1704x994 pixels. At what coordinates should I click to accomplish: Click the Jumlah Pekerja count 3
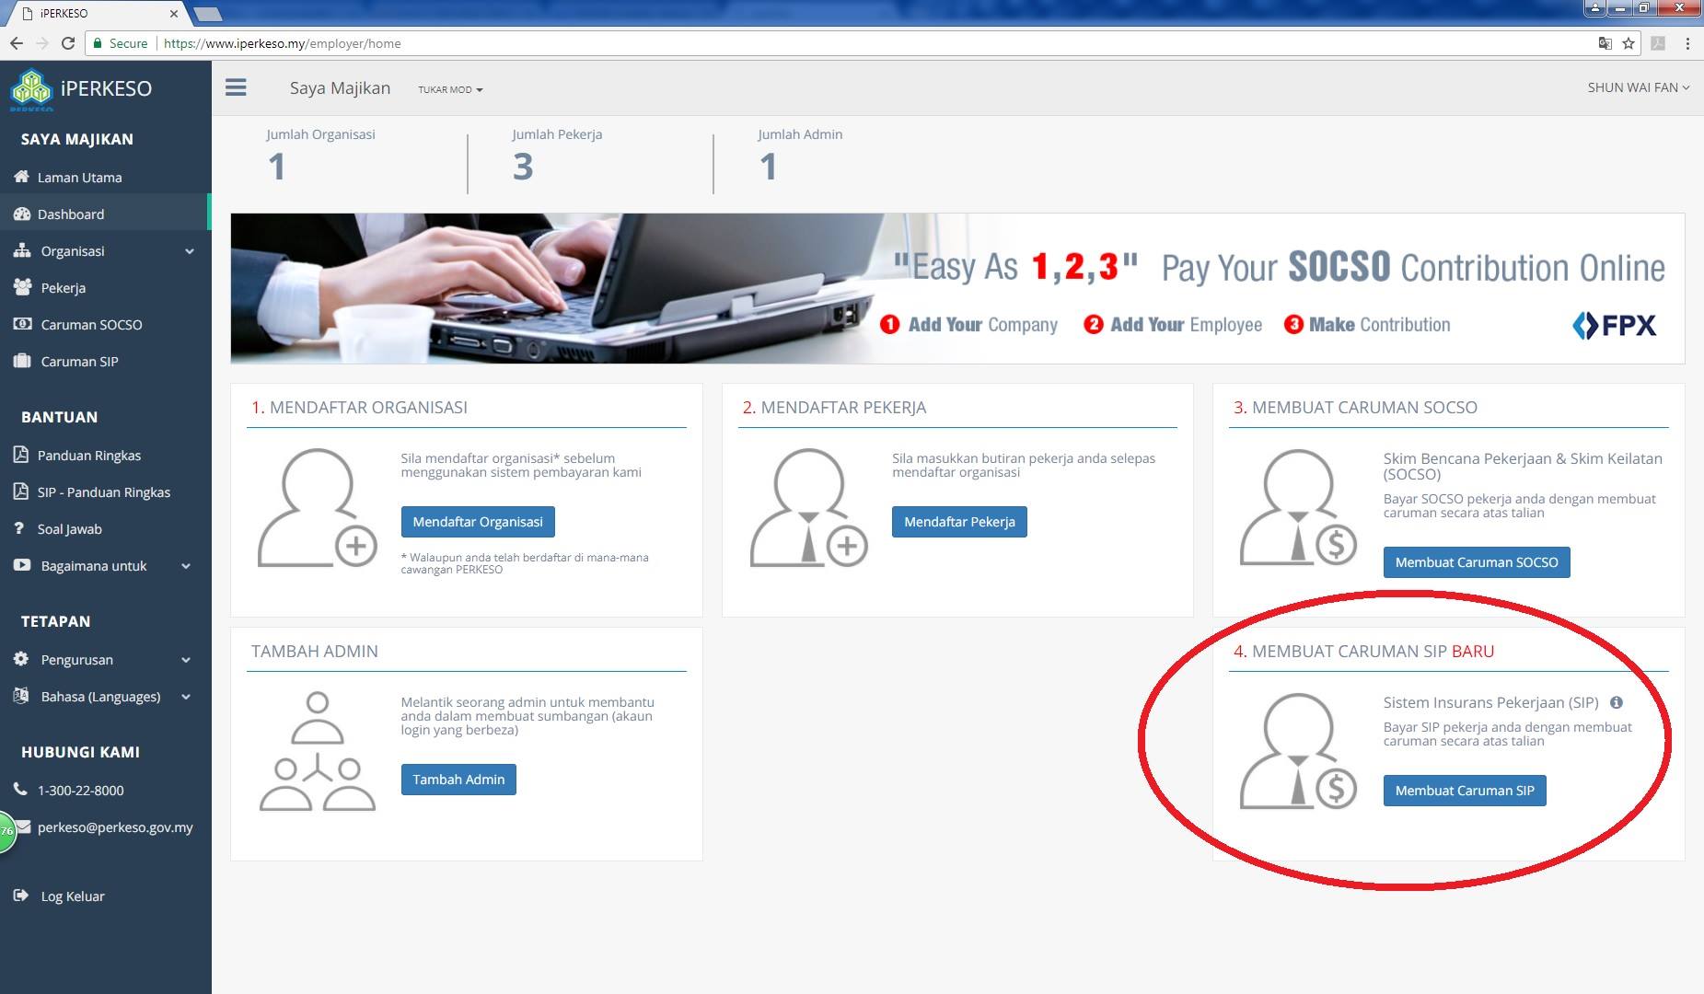click(523, 167)
